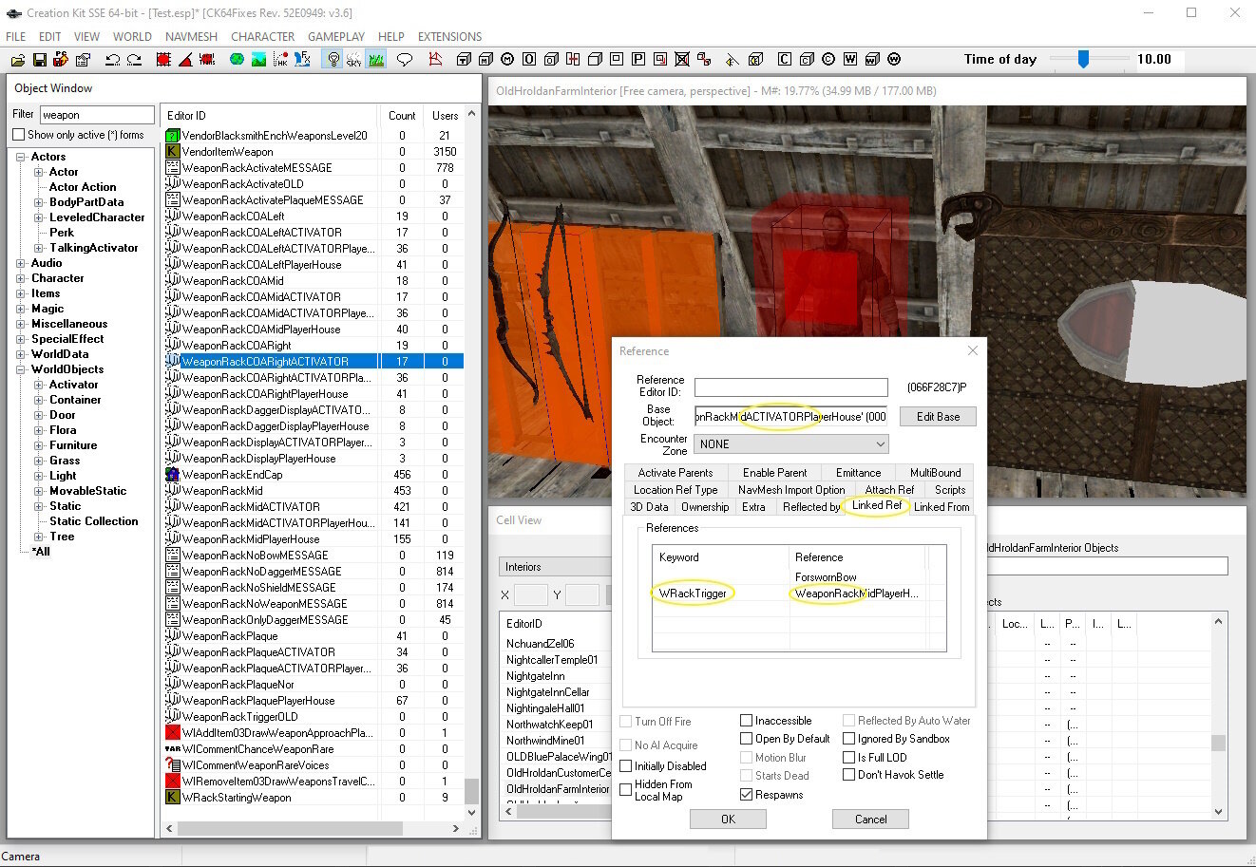Close the Reference dialog with X
The image size is (1256, 867).
pos(972,350)
